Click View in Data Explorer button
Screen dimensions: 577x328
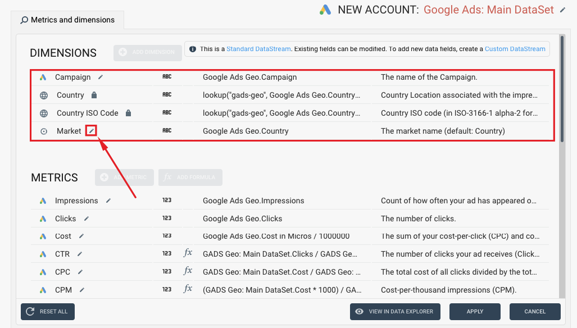[x=395, y=312]
